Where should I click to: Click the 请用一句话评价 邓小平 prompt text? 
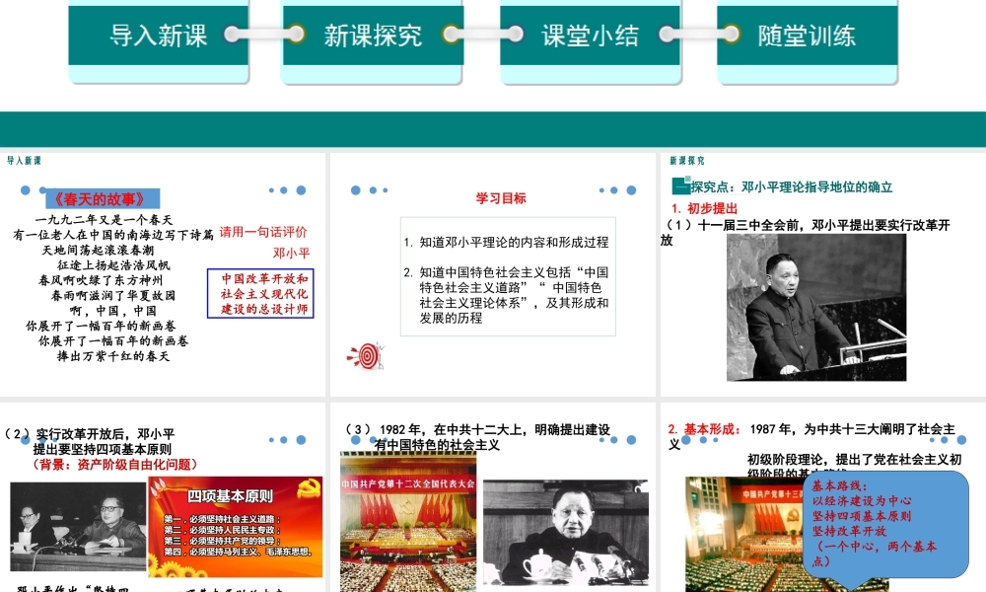263,242
